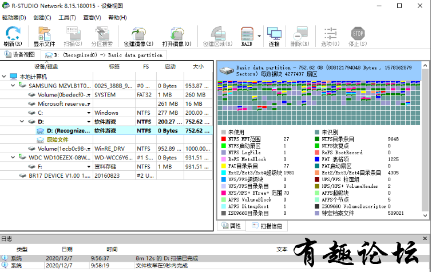Click the 设备/磁盘 column header

pos(46,67)
